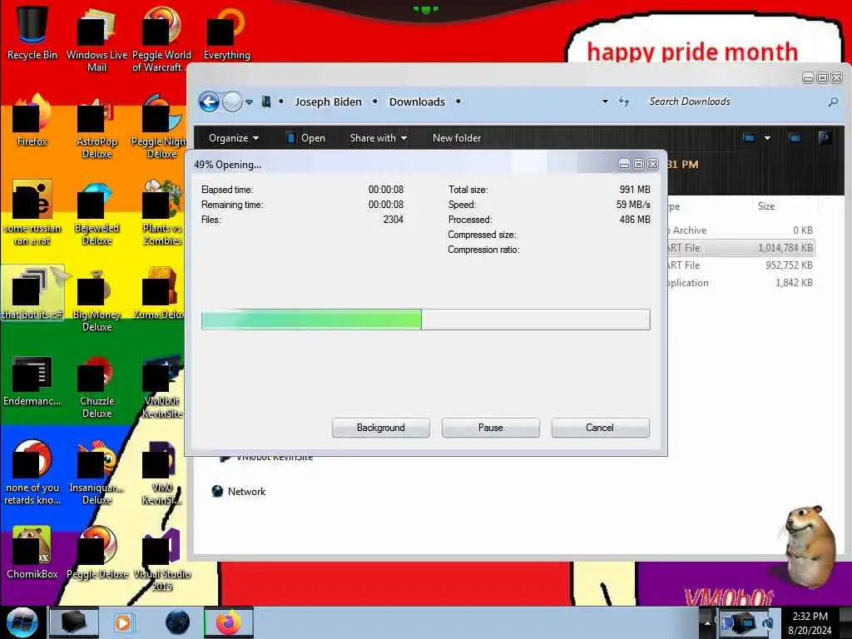852x639 pixels.
Task: Click the Background button
Action: (381, 428)
